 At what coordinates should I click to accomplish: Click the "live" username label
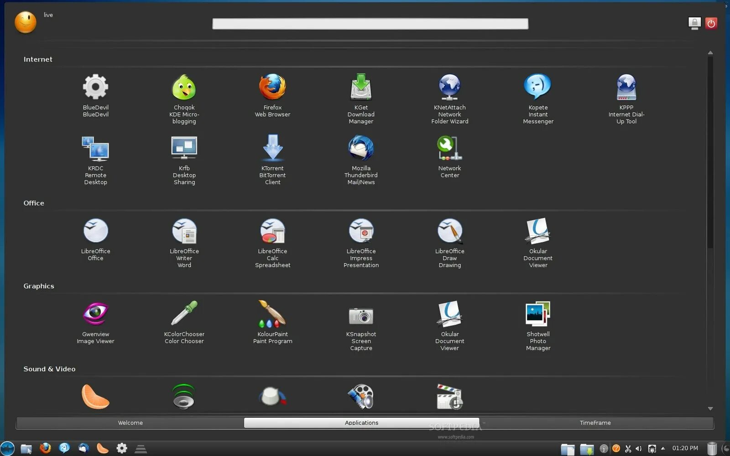[48, 15]
